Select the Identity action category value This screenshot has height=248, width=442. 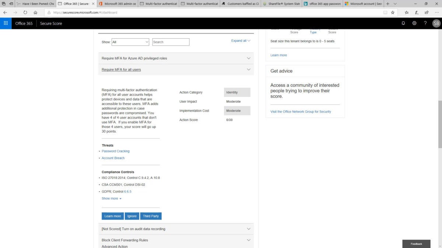point(237,92)
